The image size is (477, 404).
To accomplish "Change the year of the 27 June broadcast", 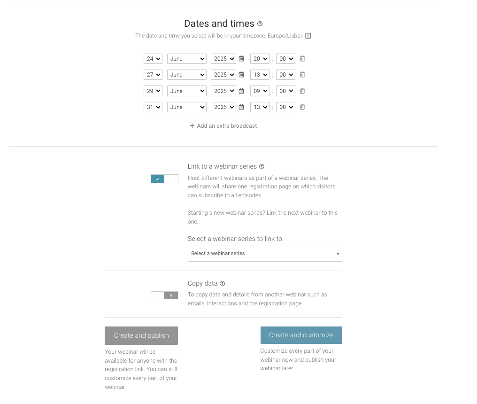I will pyautogui.click(x=223, y=74).
